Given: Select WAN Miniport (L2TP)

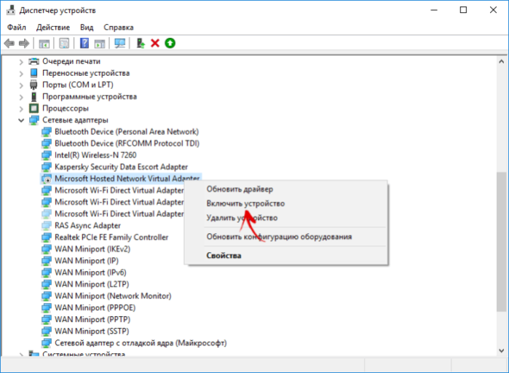Looking at the screenshot, I should 92,284.
